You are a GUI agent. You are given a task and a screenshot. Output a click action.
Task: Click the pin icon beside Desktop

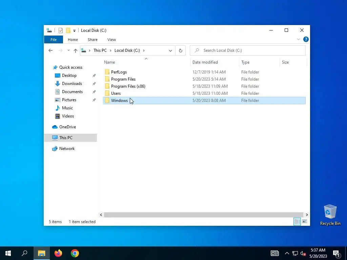(x=94, y=75)
